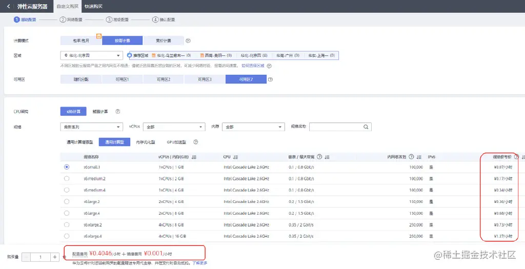Click the thumbs-up 推荐区域 icon

130,55
